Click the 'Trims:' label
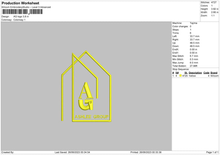The height and width of the screenshot is (155, 220). pyautogui.click(x=176, y=33)
